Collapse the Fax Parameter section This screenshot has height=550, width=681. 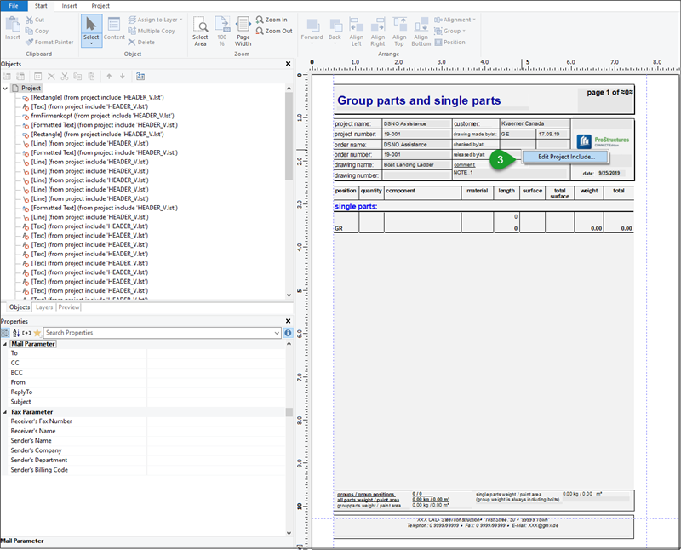coord(4,412)
